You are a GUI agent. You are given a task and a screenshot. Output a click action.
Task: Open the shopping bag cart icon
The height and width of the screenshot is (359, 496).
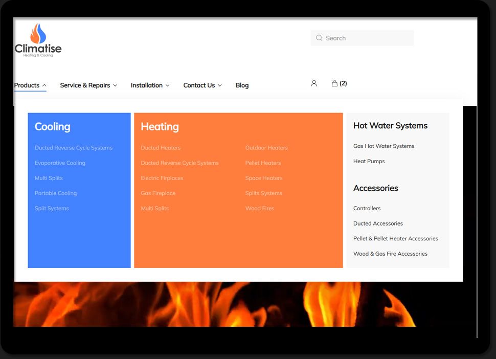(334, 83)
